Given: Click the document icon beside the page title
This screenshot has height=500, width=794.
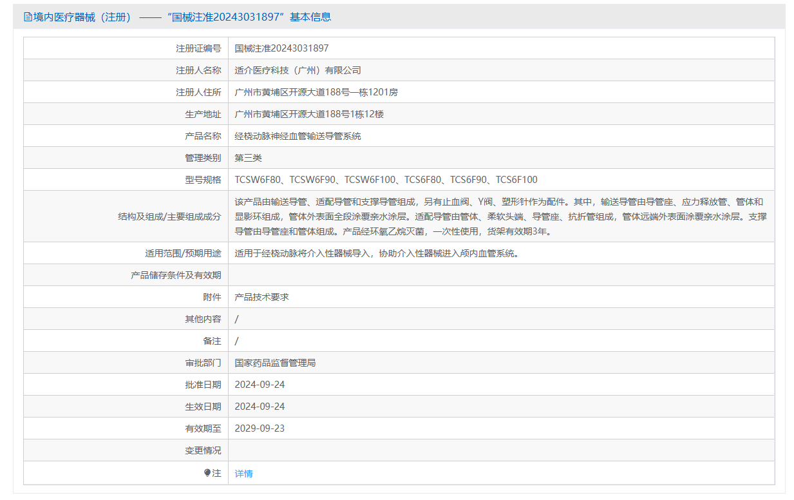Looking at the screenshot, I should pos(28,17).
